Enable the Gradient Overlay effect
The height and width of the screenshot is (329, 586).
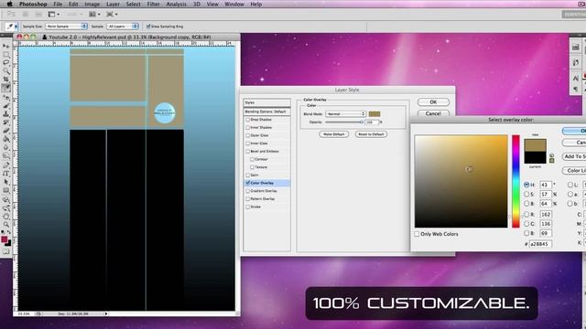247,191
